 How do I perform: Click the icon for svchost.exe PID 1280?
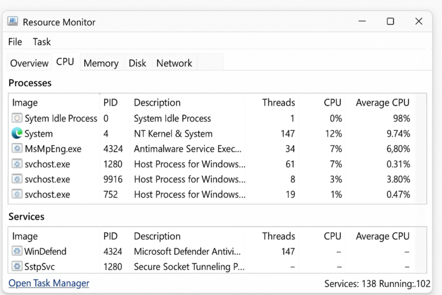tap(17, 164)
